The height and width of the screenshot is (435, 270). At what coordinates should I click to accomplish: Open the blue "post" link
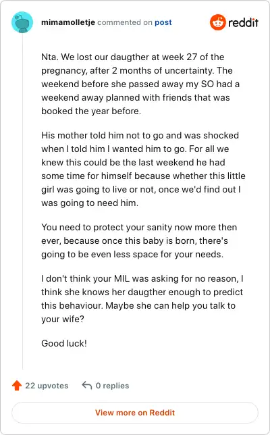click(x=163, y=22)
